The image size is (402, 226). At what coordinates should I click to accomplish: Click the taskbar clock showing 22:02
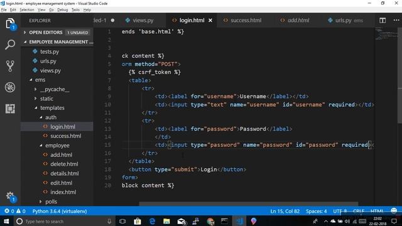tap(378, 221)
